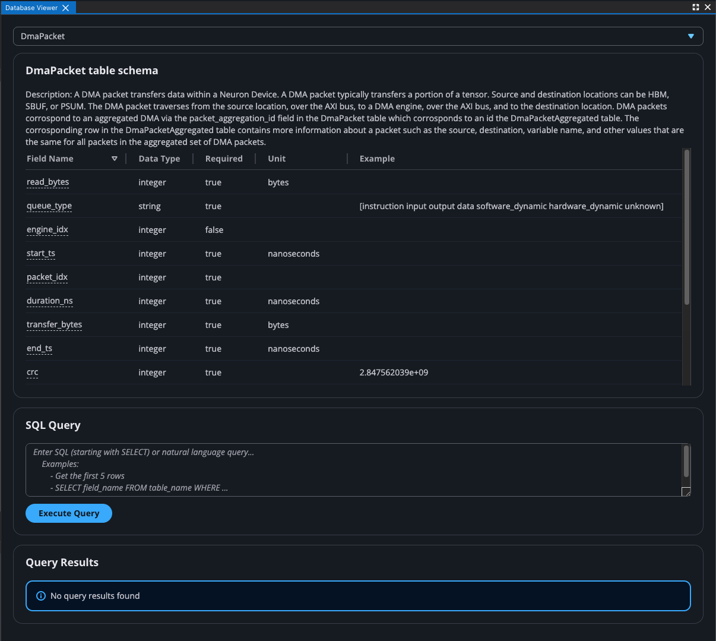Open the DmaPacket table selector dropdown
Image resolution: width=716 pixels, height=641 pixels.
tap(358, 36)
